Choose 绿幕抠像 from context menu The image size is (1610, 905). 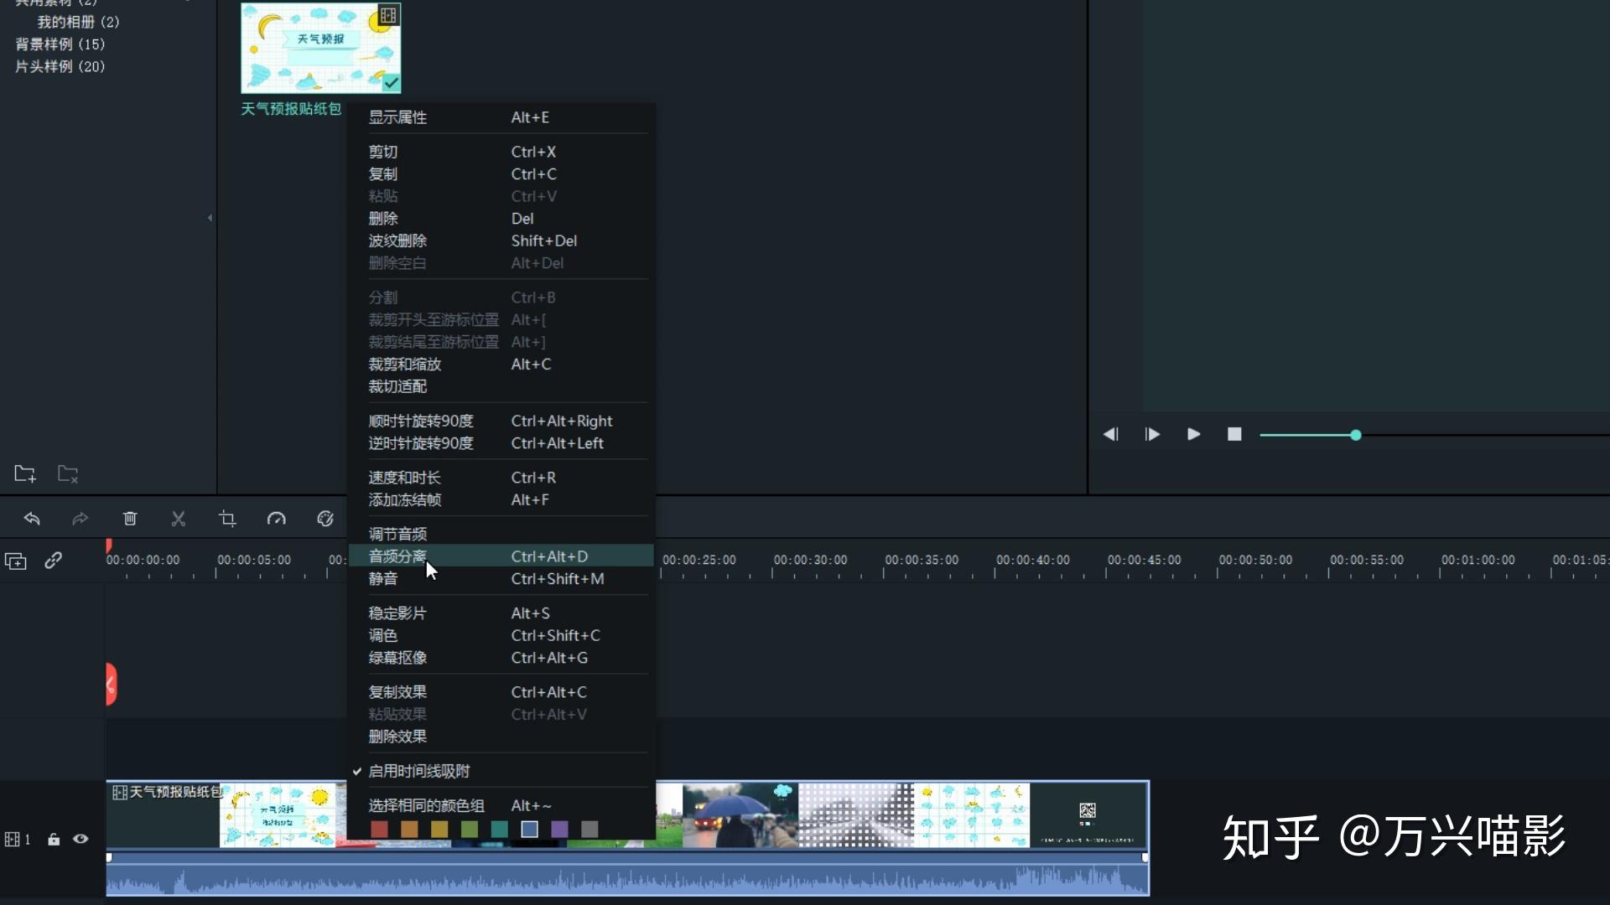pos(398,658)
